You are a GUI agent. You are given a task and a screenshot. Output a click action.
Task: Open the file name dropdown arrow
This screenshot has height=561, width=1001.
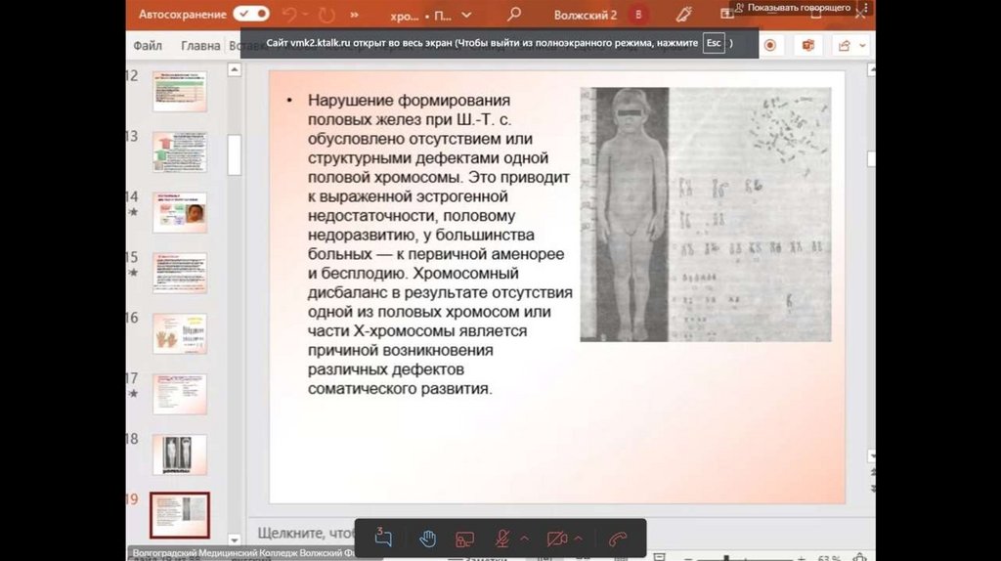pos(466,16)
